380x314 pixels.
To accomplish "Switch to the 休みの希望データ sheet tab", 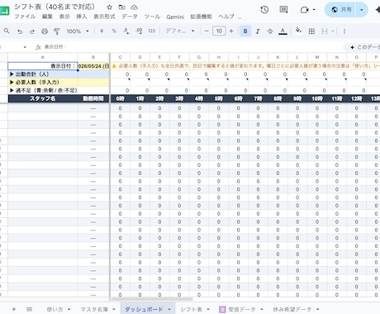I will (292, 309).
